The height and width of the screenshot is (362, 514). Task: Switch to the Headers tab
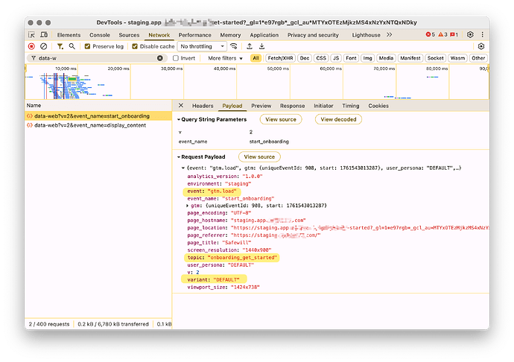point(203,106)
